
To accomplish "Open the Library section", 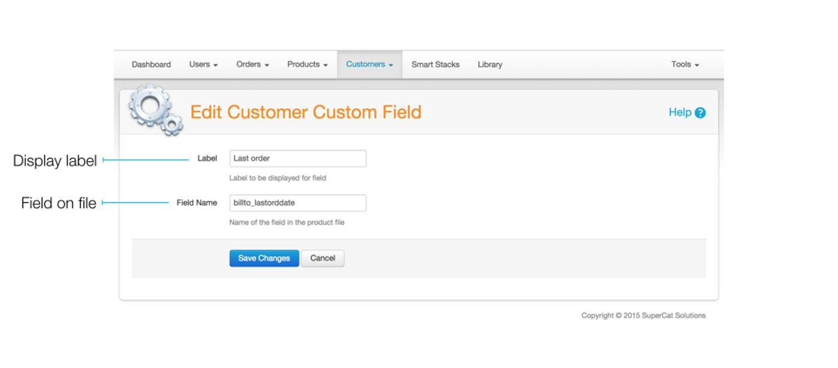I will [x=490, y=65].
